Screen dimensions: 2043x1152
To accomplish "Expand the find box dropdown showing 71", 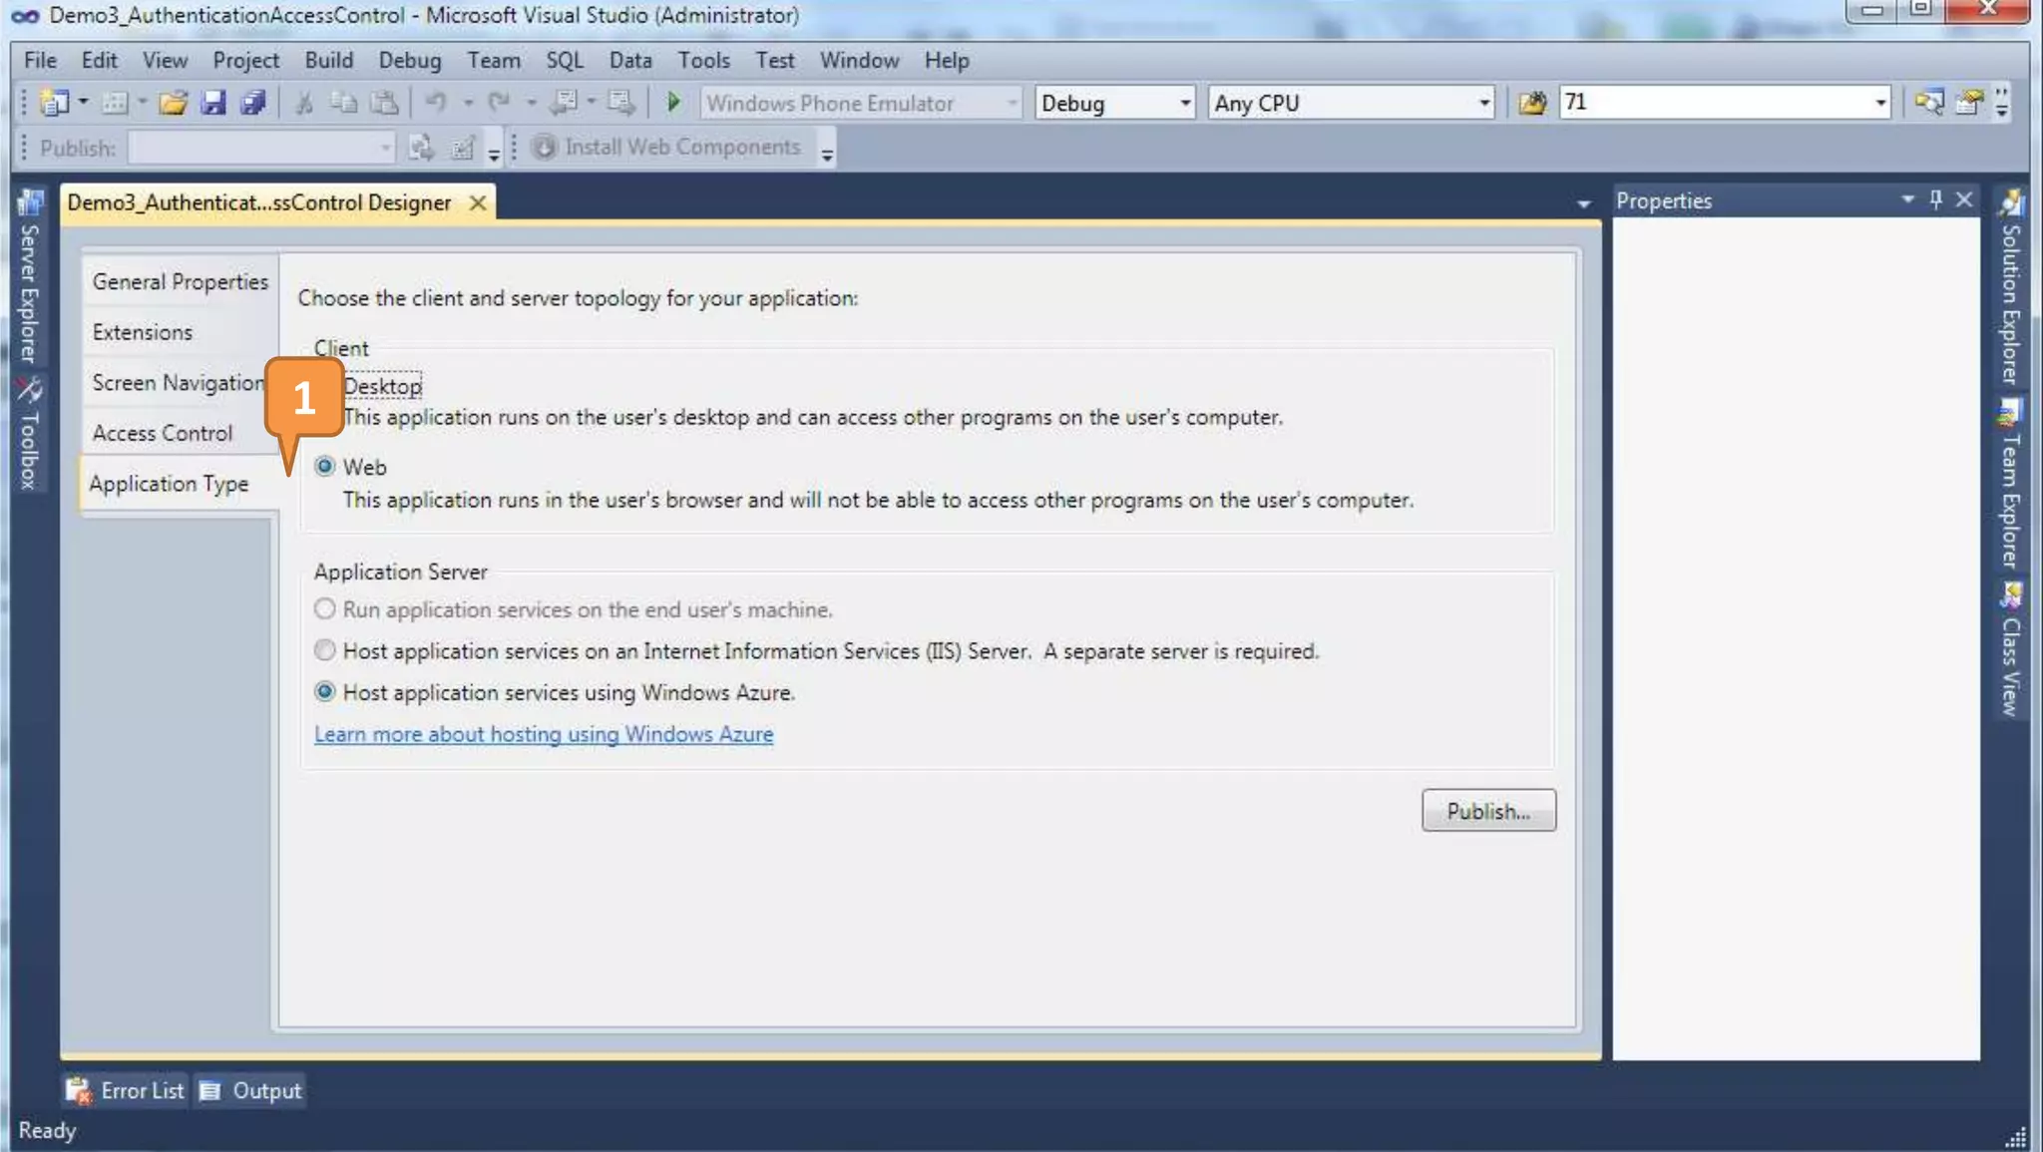I will [x=1879, y=103].
